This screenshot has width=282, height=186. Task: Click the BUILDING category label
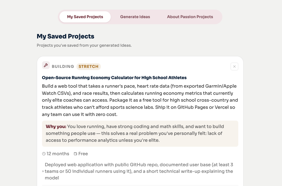(63, 66)
